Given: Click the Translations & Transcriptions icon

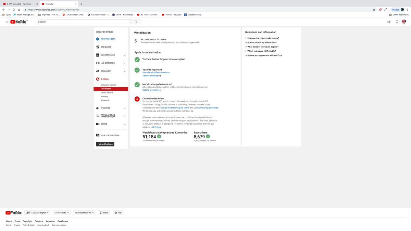Looking at the screenshot, I should coord(98,116).
